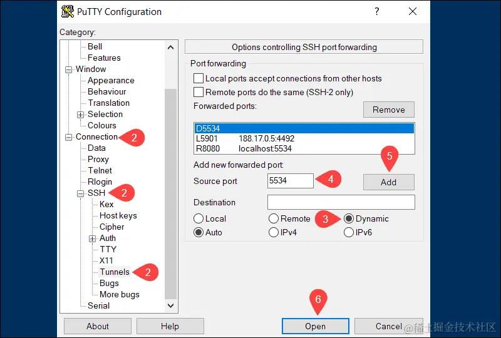The image size is (501, 338).
Task: Open the Translation category
Action: tap(108, 103)
